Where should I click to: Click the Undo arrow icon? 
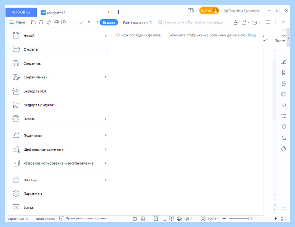point(71,22)
